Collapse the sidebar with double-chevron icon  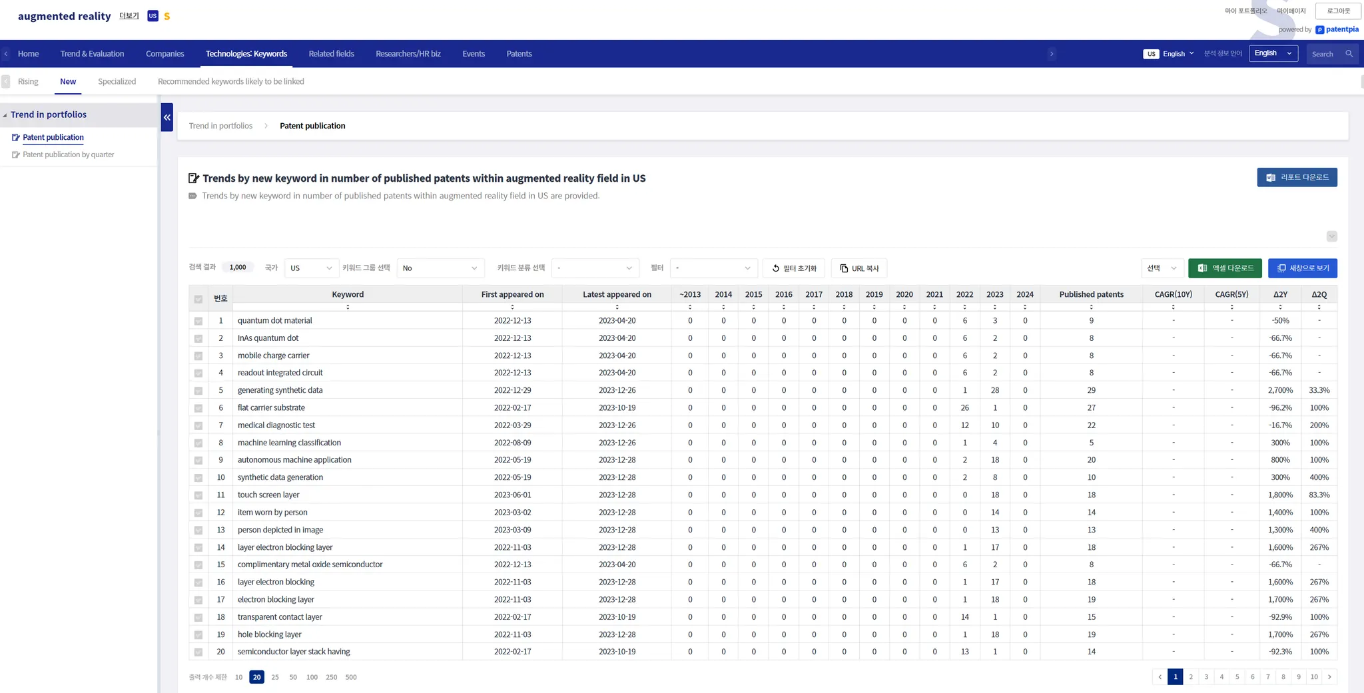coord(167,117)
